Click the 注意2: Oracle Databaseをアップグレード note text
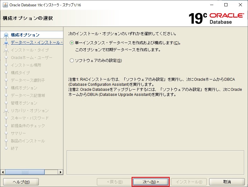248x187 pixels. [155, 92]
